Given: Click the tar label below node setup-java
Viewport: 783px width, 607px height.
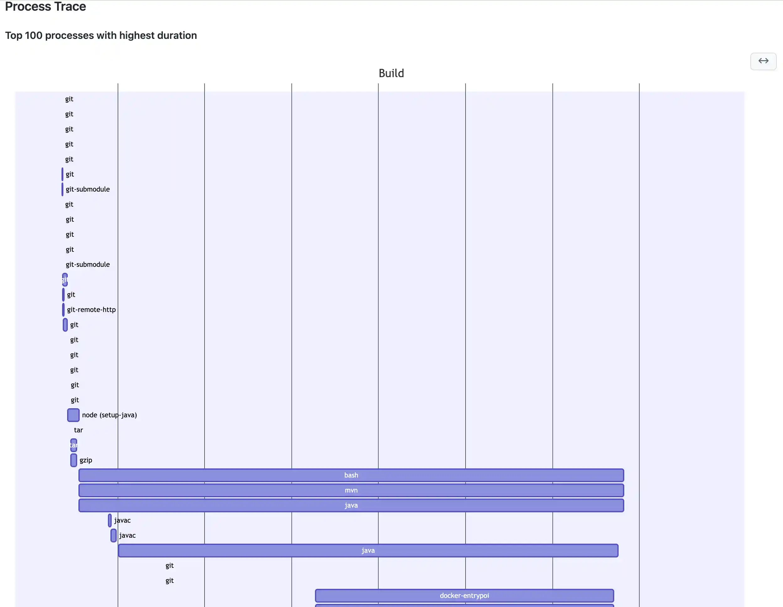Looking at the screenshot, I should (x=78, y=430).
